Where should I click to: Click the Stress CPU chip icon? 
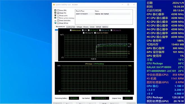click(55, 10)
